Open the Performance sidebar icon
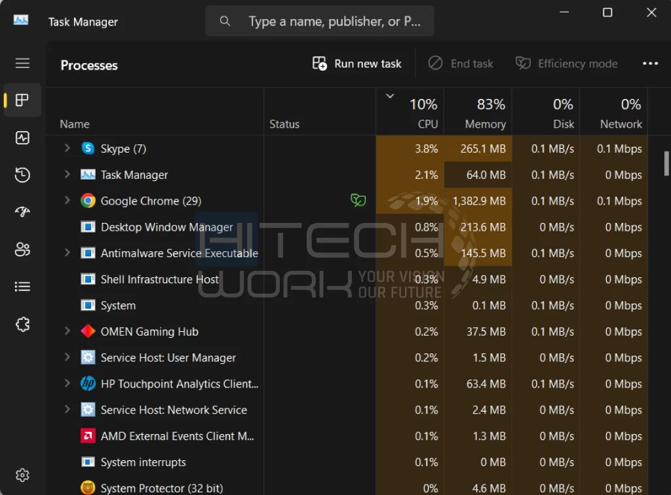Screen dimensions: 671x495 (22, 138)
